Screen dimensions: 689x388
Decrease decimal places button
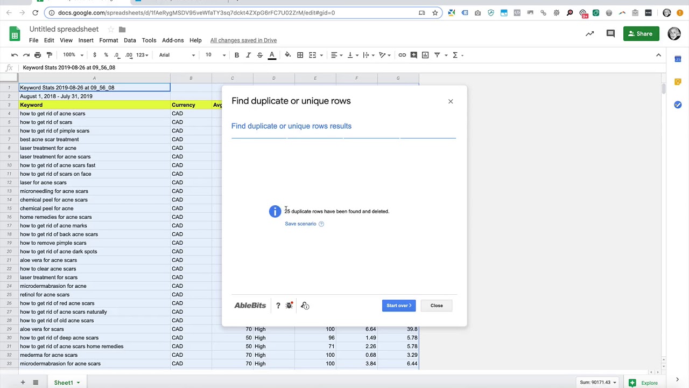[x=117, y=55]
